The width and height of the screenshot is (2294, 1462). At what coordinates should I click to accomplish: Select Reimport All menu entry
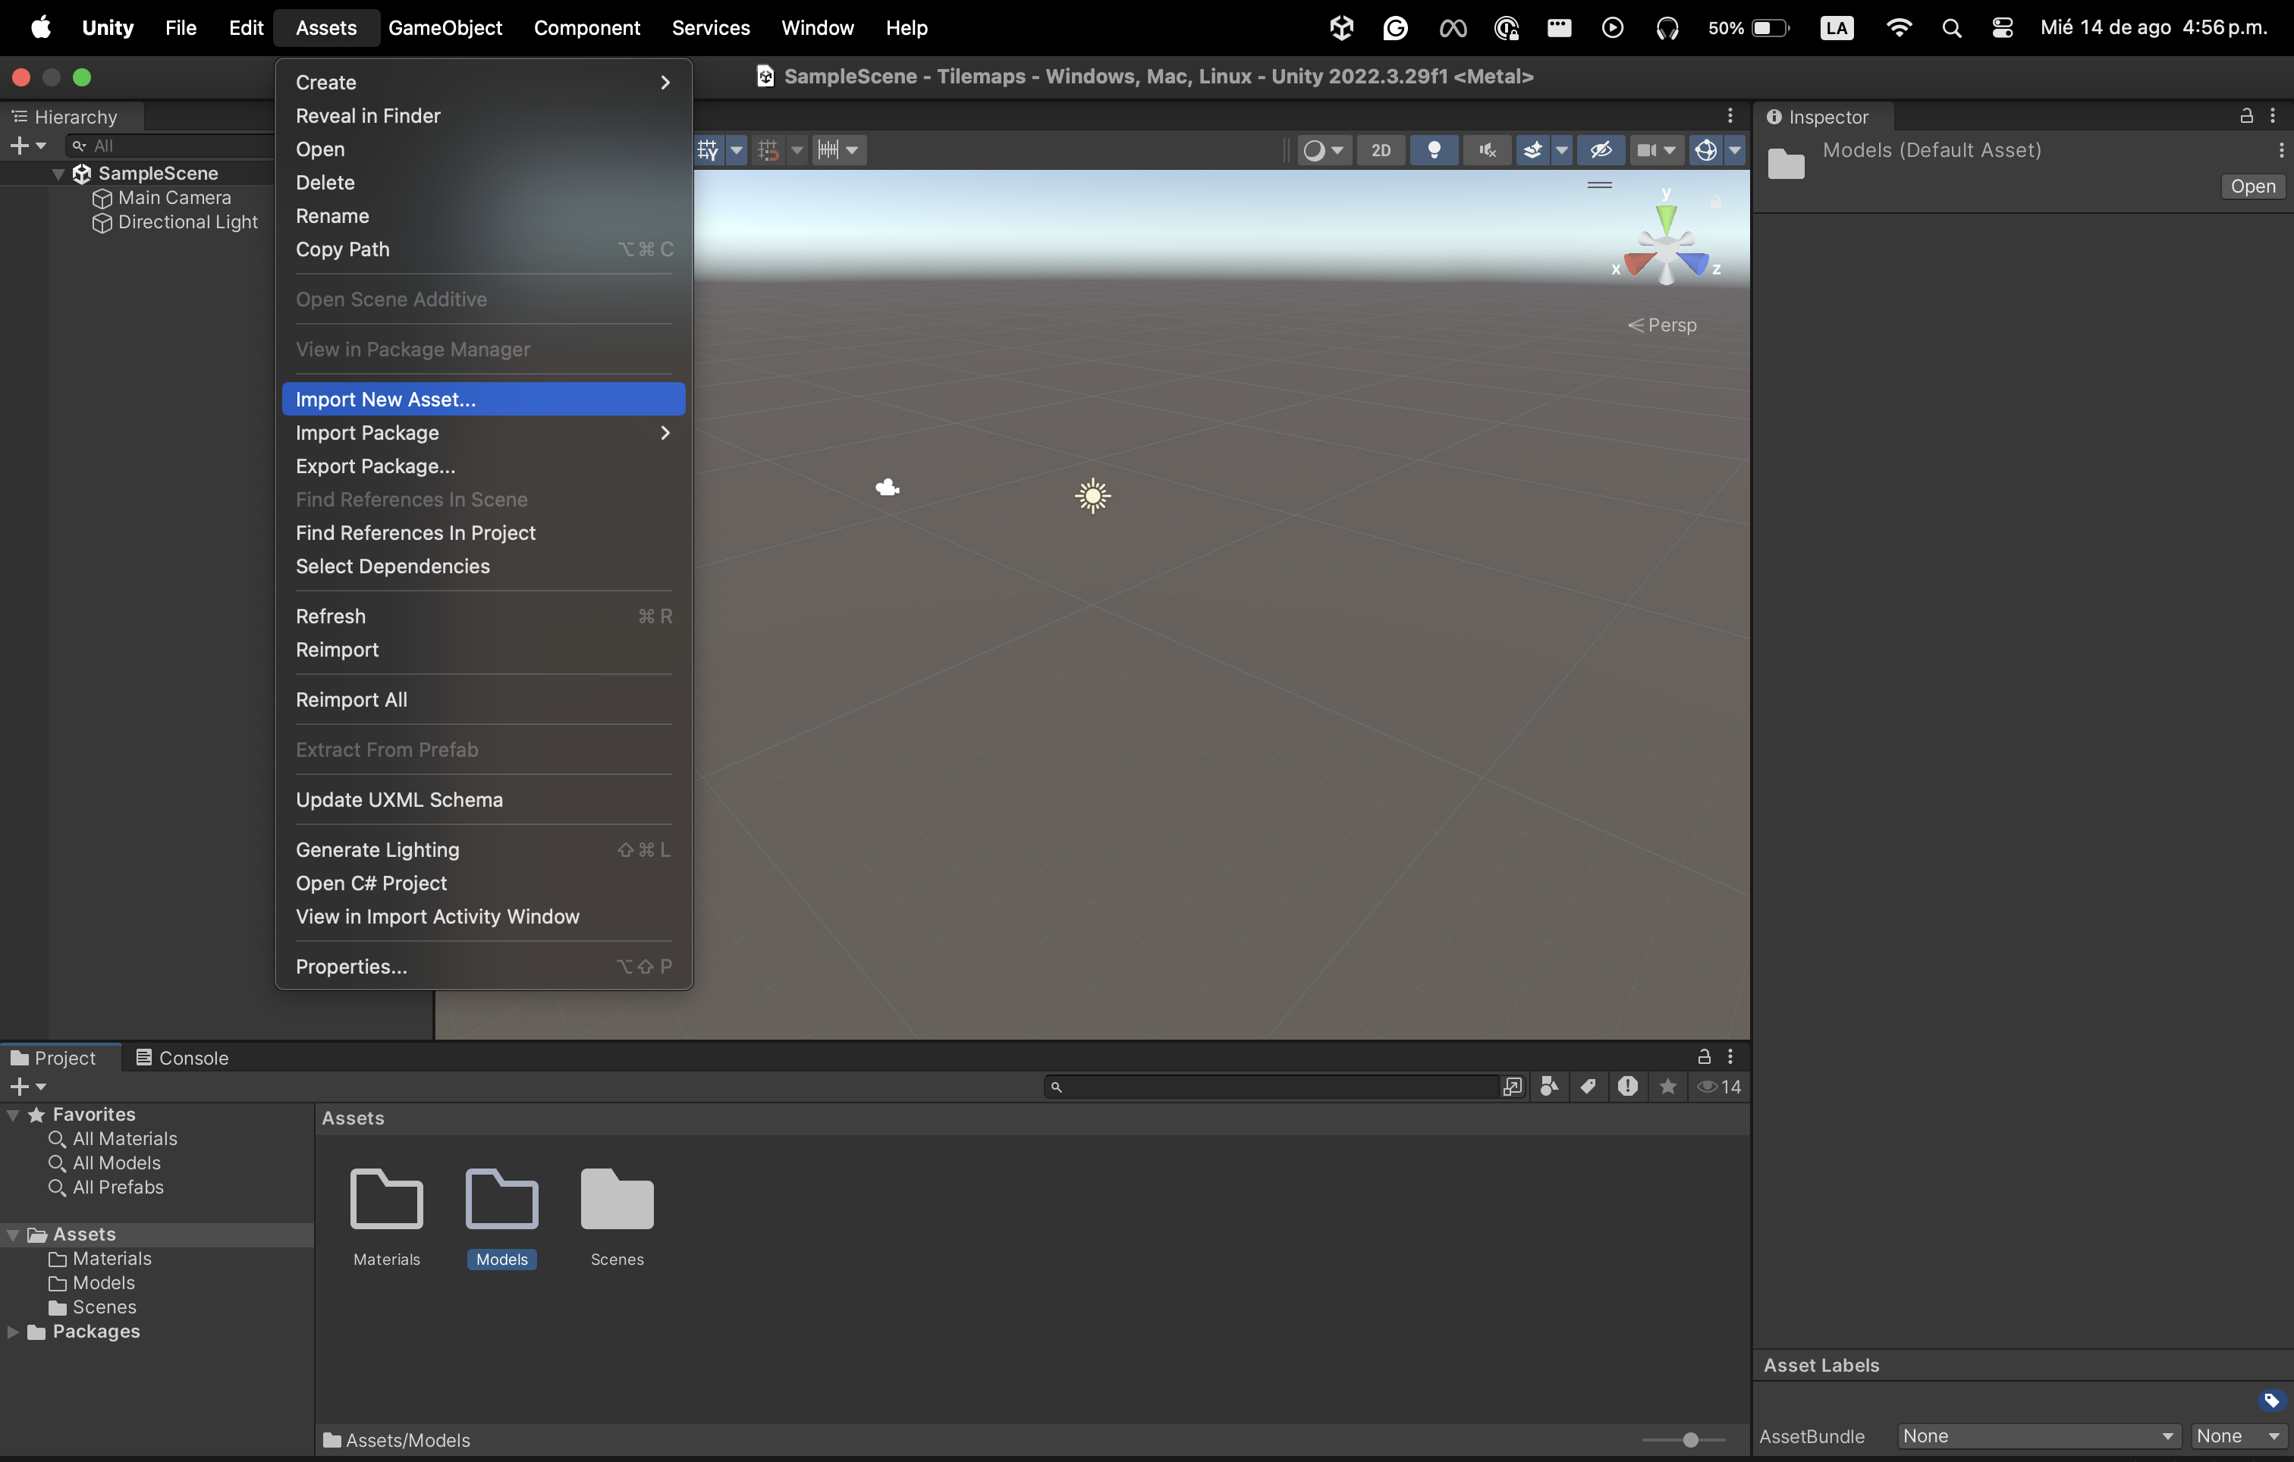tap(351, 700)
